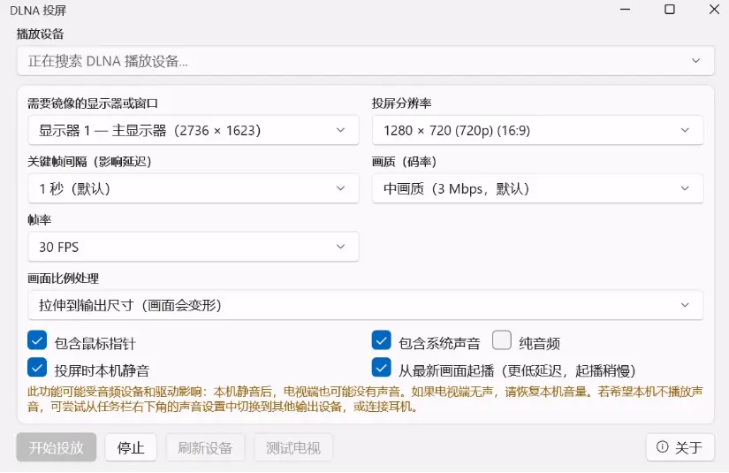Image resolution: width=729 pixels, height=473 pixels.
Task: Click the 停止 button
Action: 131,447
